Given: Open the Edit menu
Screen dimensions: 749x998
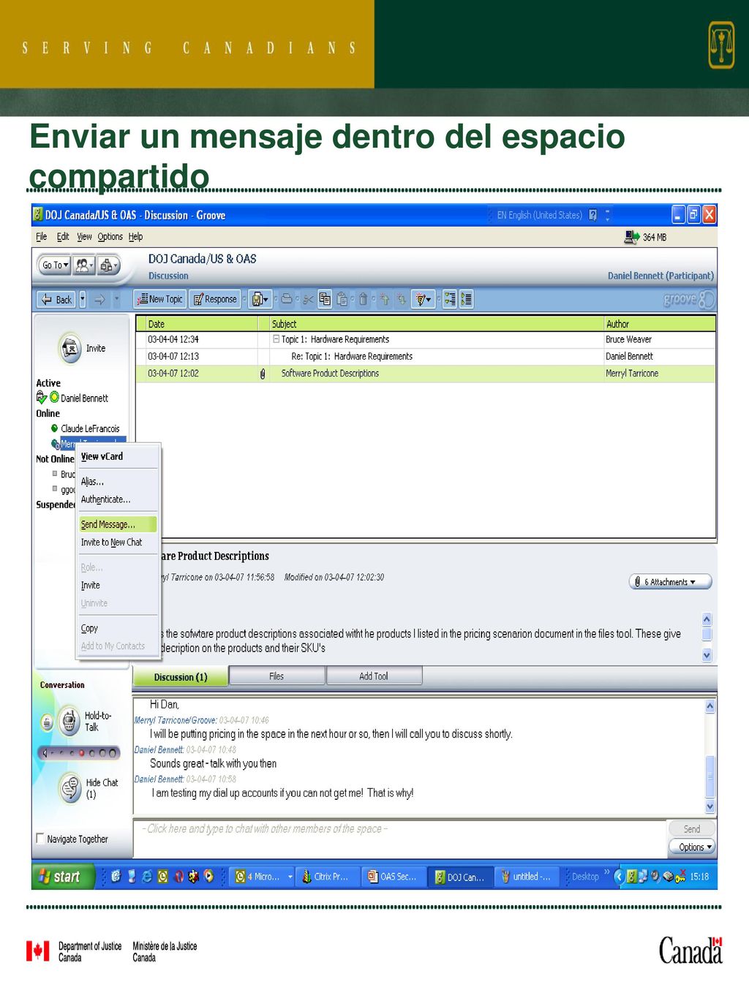Looking at the screenshot, I should point(63,237).
